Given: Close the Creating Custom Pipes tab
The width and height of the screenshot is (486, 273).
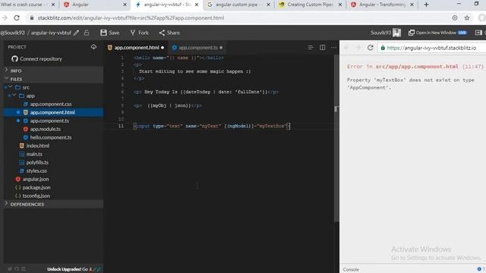Looking at the screenshot, I should 340,5.
